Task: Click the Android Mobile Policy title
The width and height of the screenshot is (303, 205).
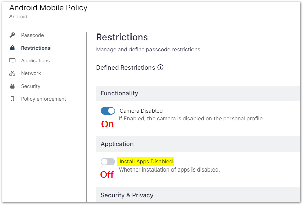Action: (x=48, y=8)
